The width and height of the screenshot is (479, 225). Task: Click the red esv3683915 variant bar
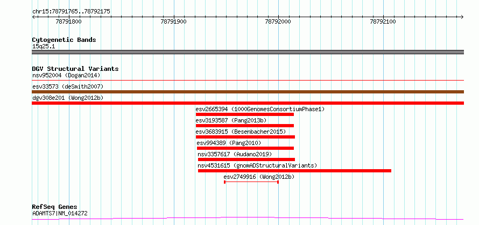coord(245,137)
